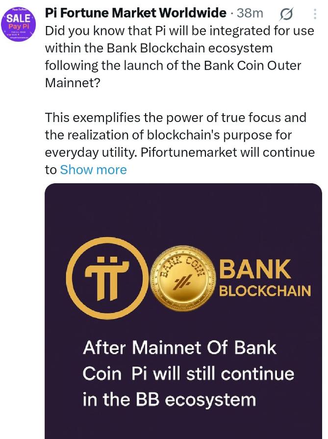Click 'After Mainnet Of Bank' caption line

pyautogui.click(x=180, y=348)
